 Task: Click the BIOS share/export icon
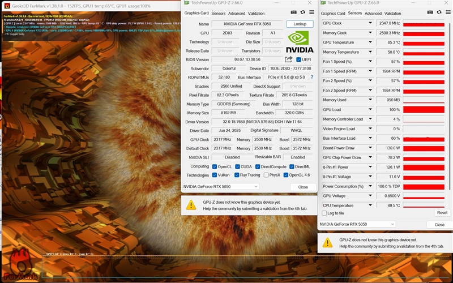point(288,59)
